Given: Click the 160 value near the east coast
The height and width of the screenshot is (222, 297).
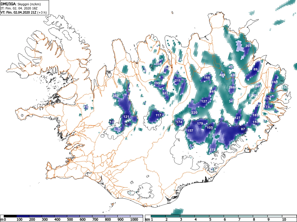Looking at the screenshot, I should coord(275,82).
